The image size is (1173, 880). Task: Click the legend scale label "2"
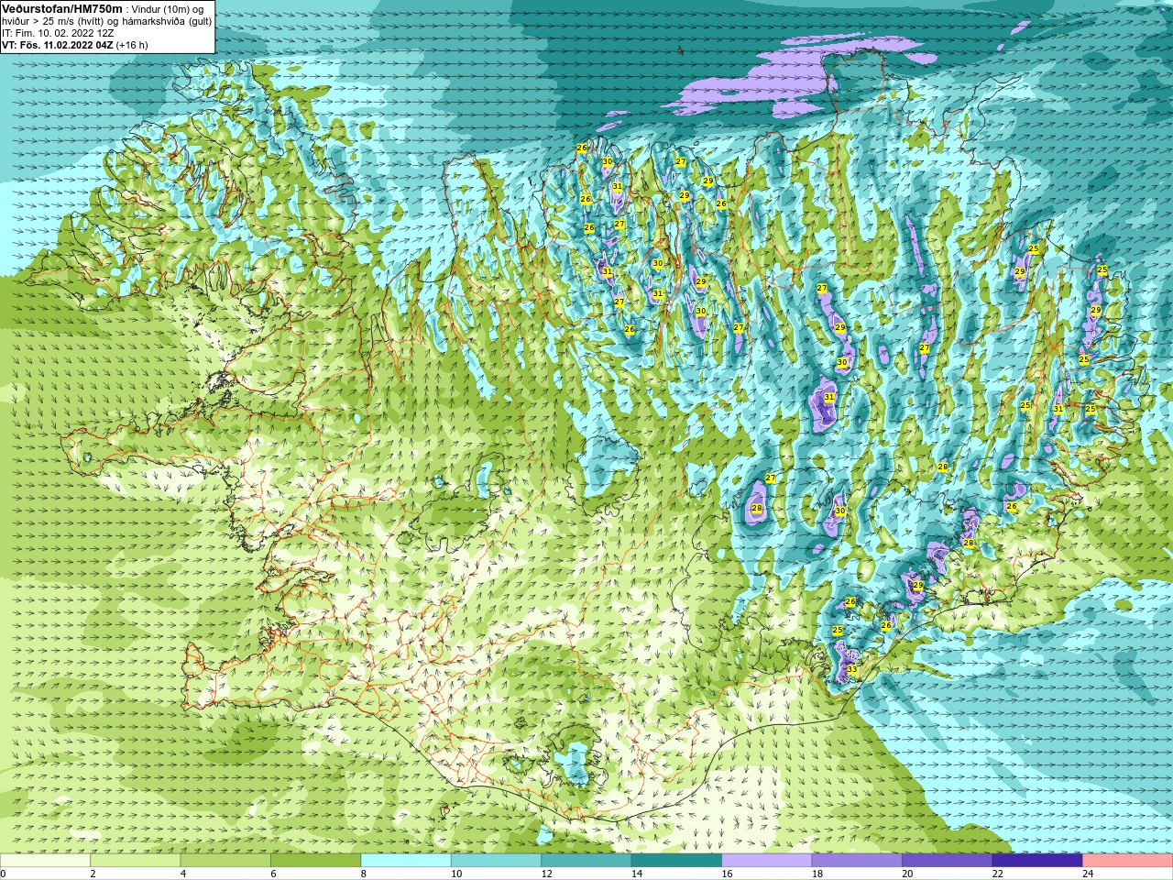click(93, 874)
